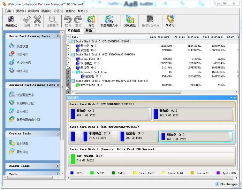This screenshot has height=190, width=243.
Task: Click the 重置 redo arrow
Action: coord(78,21)
